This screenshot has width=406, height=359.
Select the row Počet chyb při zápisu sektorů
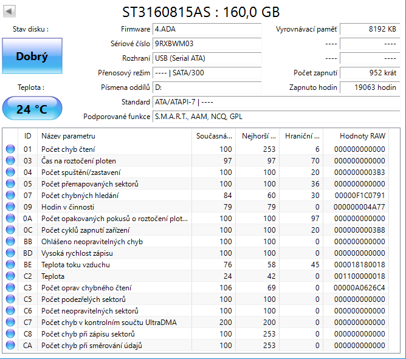click(x=196, y=334)
